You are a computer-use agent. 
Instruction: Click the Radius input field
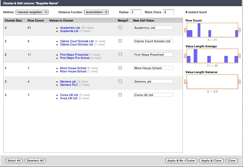coord(136,12)
